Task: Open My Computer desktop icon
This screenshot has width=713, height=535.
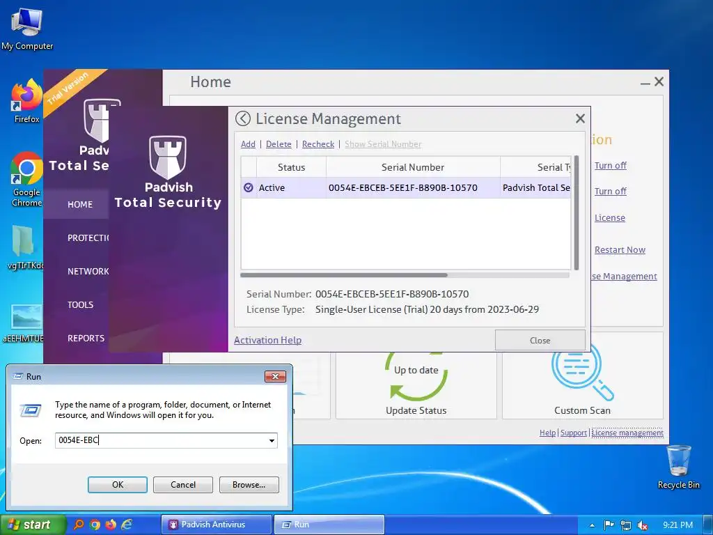Action: click(x=27, y=29)
